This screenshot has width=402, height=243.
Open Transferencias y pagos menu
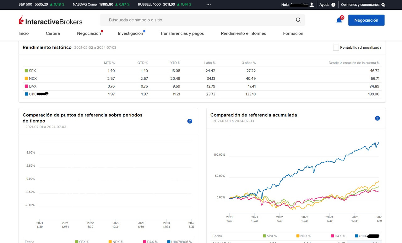point(182,33)
